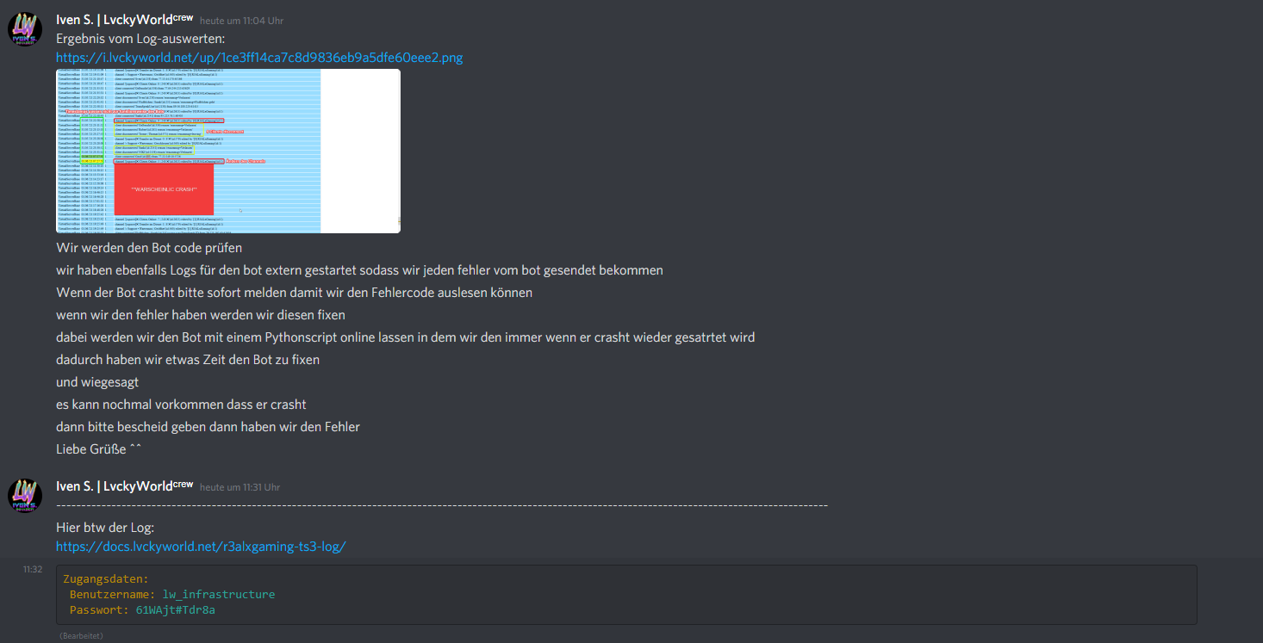The image size is (1263, 643).
Task: Click the password 61WAjt#Tdr8a in code block
Action: point(176,610)
